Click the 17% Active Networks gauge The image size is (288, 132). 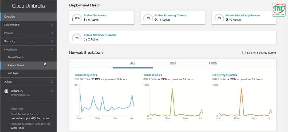point(77,18)
